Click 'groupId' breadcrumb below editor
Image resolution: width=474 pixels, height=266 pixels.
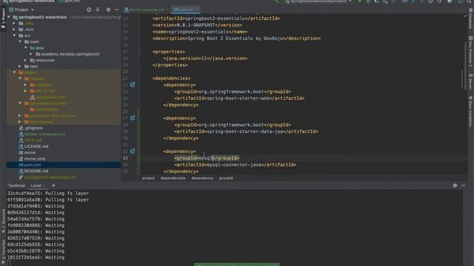tap(226, 178)
